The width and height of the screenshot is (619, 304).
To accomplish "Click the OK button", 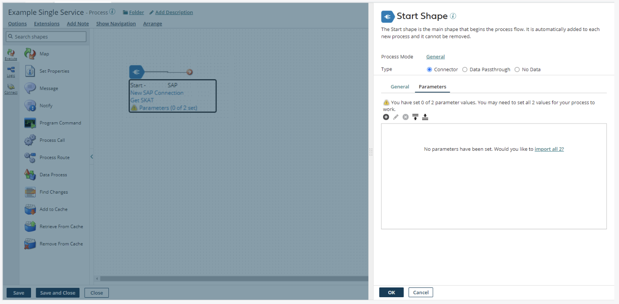I will [392, 293].
